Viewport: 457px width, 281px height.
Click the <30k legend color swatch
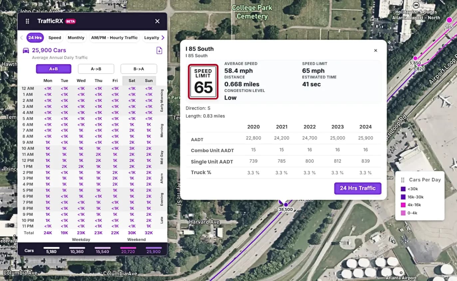tap(403, 189)
